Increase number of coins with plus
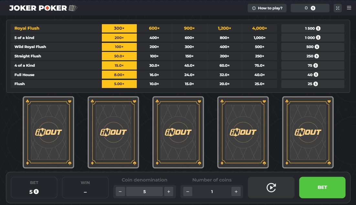The height and width of the screenshot is (205, 356). (x=236, y=191)
